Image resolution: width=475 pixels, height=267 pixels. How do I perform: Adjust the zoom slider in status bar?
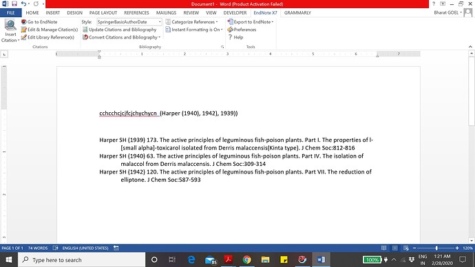[436, 248]
